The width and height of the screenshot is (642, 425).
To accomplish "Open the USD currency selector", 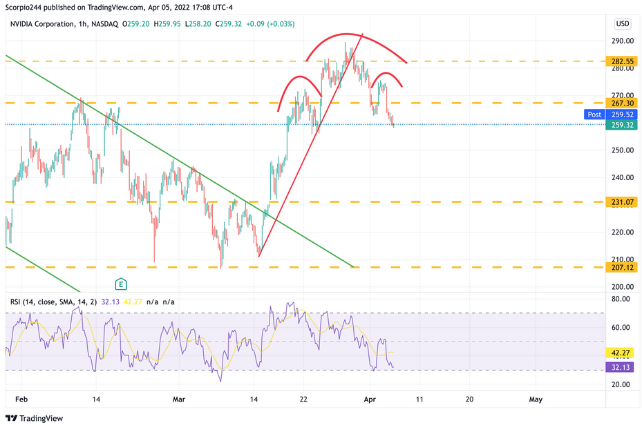I will tap(623, 23).
